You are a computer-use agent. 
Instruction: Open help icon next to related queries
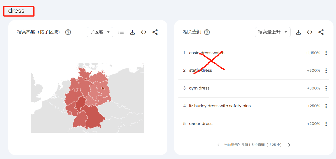coord(207,32)
